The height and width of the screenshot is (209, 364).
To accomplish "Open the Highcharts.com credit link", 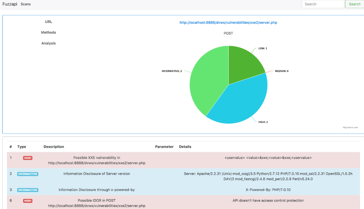I will (x=350, y=127).
